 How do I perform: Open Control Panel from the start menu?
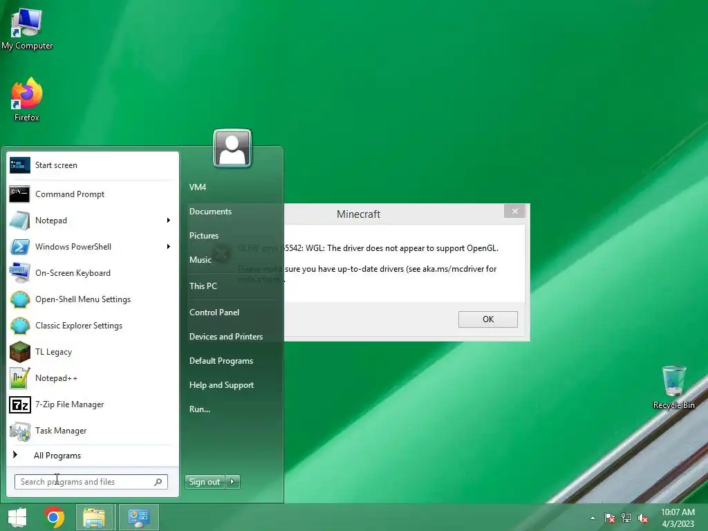click(214, 313)
